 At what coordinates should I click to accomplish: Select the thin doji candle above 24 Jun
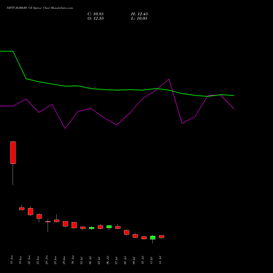pos(48,222)
